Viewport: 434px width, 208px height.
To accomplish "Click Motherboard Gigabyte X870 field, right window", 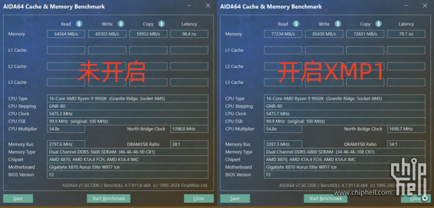I will tap(345, 167).
